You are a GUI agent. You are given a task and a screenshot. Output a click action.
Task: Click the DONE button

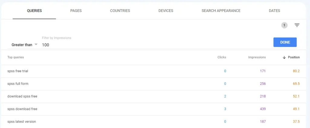click(285, 42)
